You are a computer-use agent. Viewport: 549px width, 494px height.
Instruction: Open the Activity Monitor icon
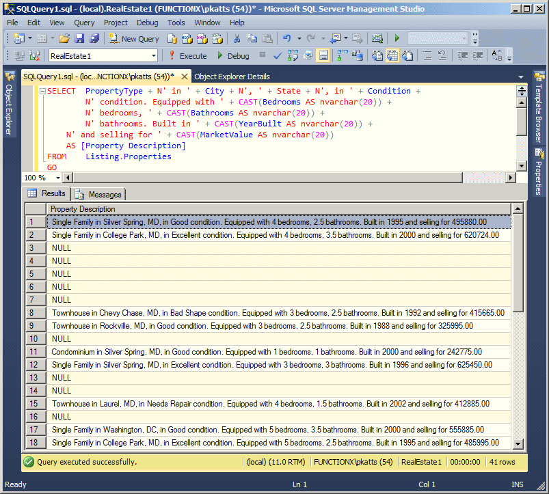click(377, 38)
